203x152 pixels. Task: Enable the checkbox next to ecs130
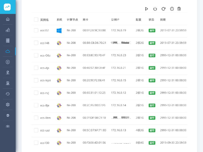(x=36, y=143)
